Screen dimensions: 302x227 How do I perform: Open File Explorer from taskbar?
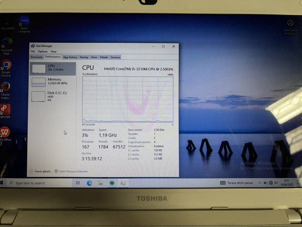(x=100, y=183)
